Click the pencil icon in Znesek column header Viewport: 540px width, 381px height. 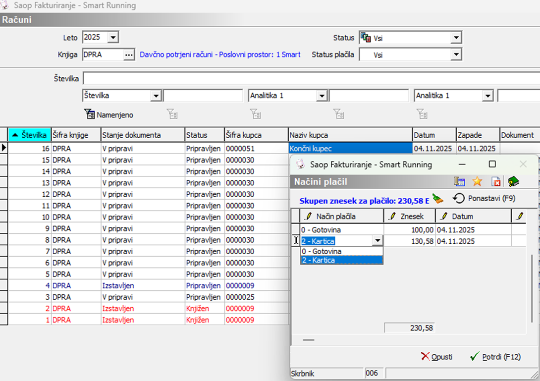[x=393, y=216]
